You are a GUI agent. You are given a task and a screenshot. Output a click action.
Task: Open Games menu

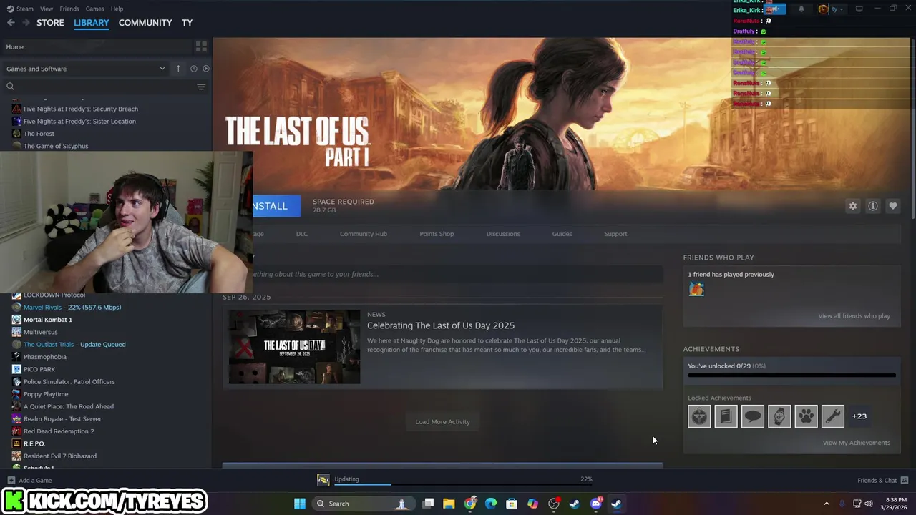(94, 9)
